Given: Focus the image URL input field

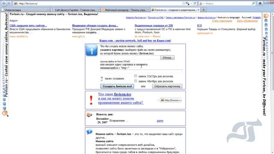Looking at the screenshot, I should [x=141, y=71].
